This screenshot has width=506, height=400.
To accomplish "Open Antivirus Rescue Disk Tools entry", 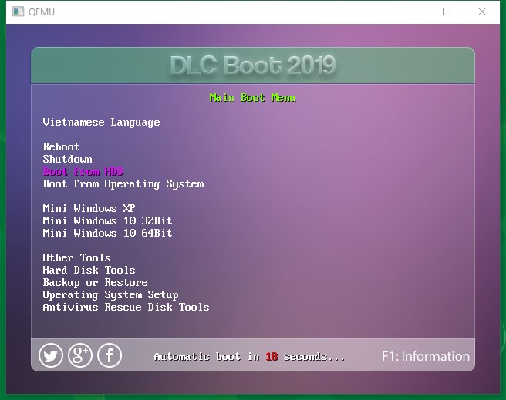I will (x=126, y=308).
